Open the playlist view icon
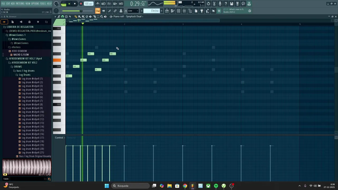 coord(167,11)
